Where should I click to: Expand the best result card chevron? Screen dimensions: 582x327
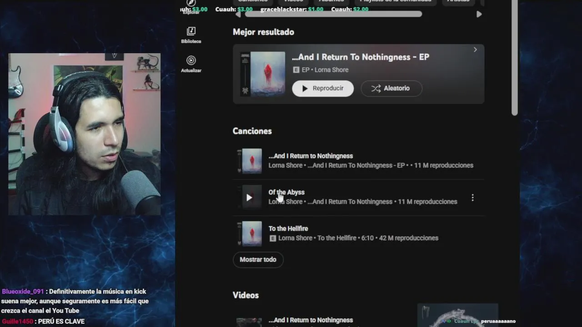(x=475, y=50)
